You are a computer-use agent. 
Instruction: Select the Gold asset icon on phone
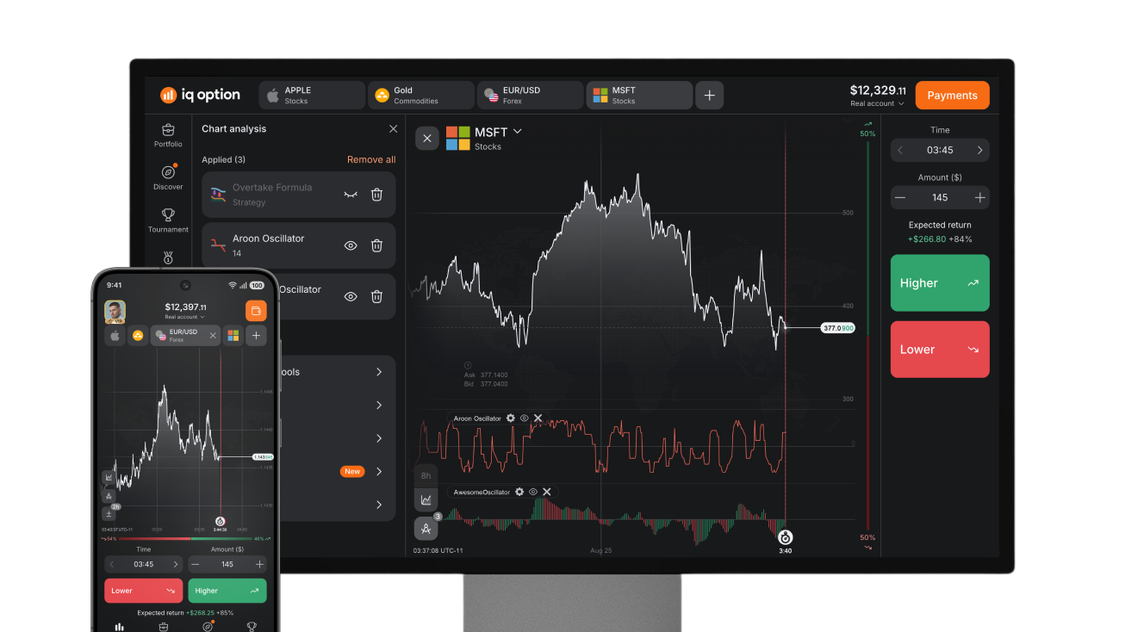pyautogui.click(x=138, y=336)
